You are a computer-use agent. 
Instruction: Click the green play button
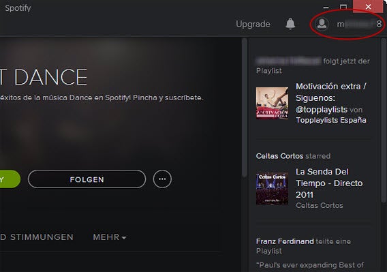tap(10, 179)
